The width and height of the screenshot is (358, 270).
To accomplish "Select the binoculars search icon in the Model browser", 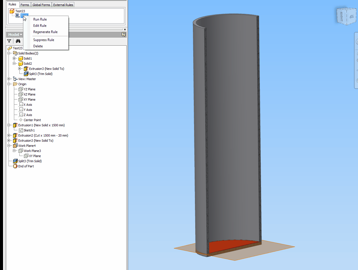I will [x=18, y=41].
